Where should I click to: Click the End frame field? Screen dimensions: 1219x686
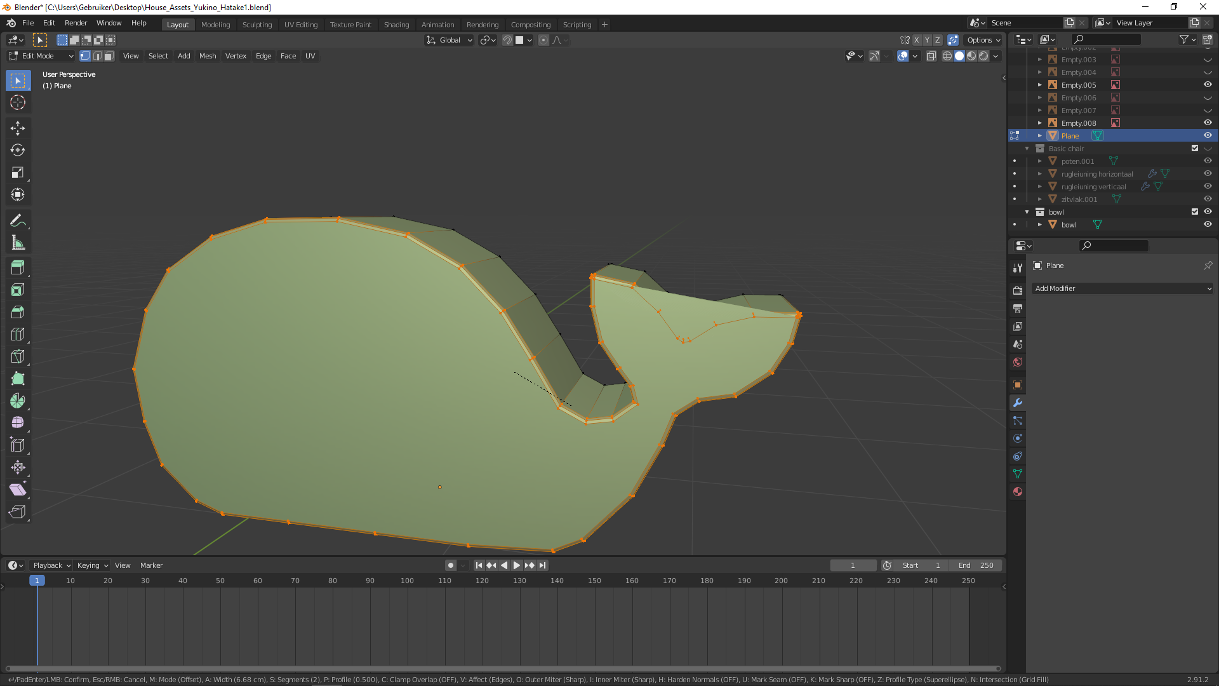pos(976,565)
